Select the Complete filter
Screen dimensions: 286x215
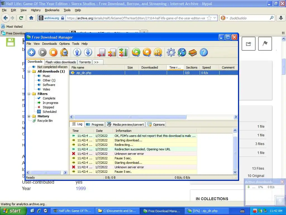coord(49,98)
